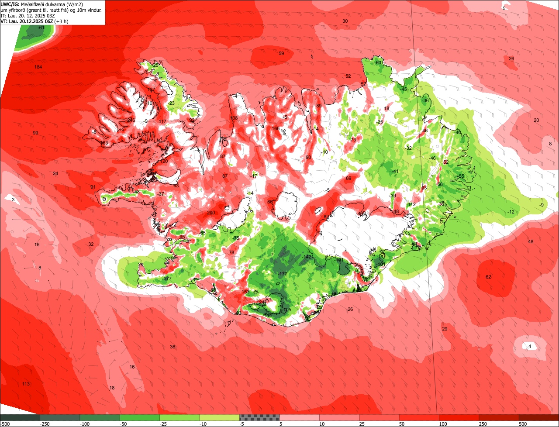The height and width of the screenshot is (427, 559).
Task: Select the green legend swatch between -100 and -50
Action: tap(100, 417)
